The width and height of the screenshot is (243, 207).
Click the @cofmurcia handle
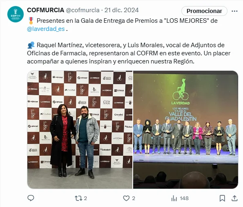click(83, 10)
